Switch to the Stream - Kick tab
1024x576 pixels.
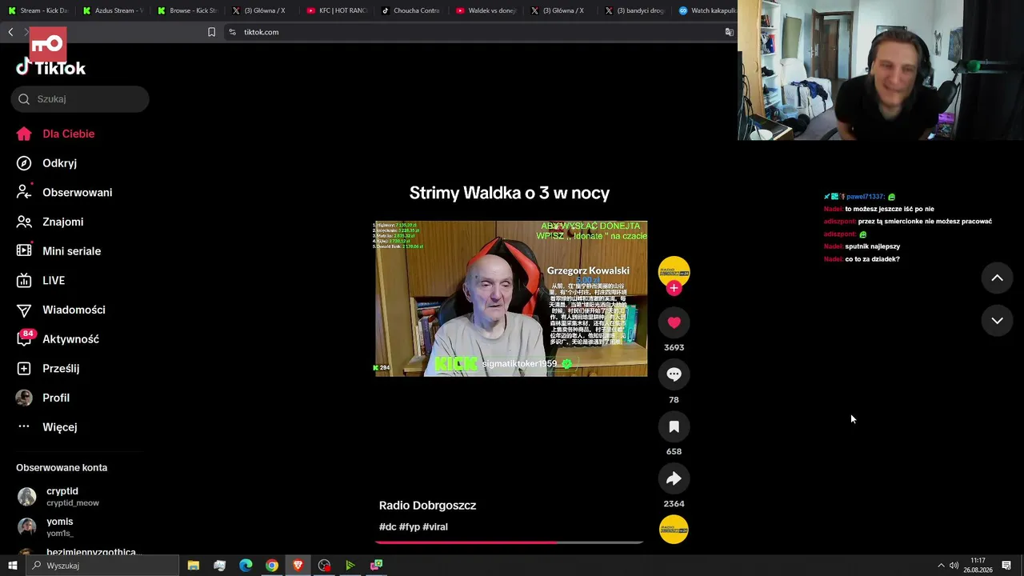(x=38, y=10)
